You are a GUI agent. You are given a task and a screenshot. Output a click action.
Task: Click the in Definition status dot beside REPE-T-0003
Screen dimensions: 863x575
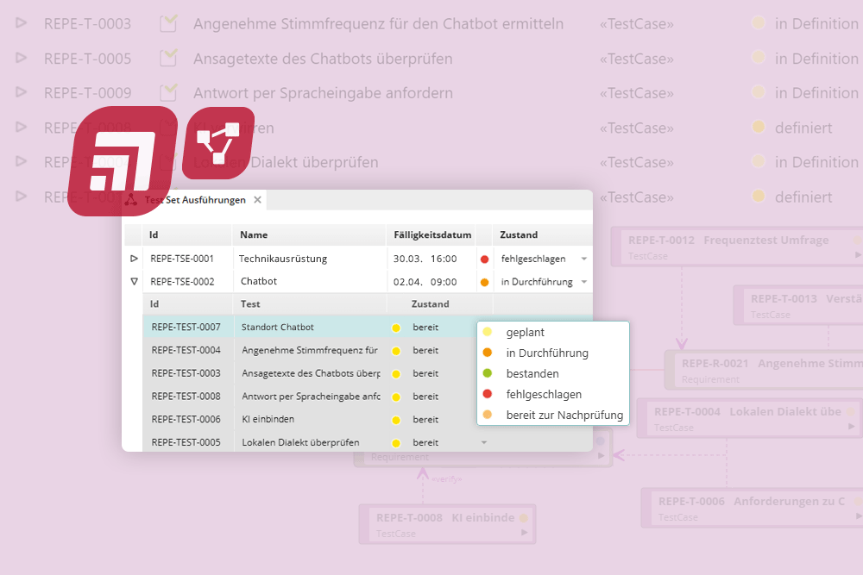click(758, 23)
